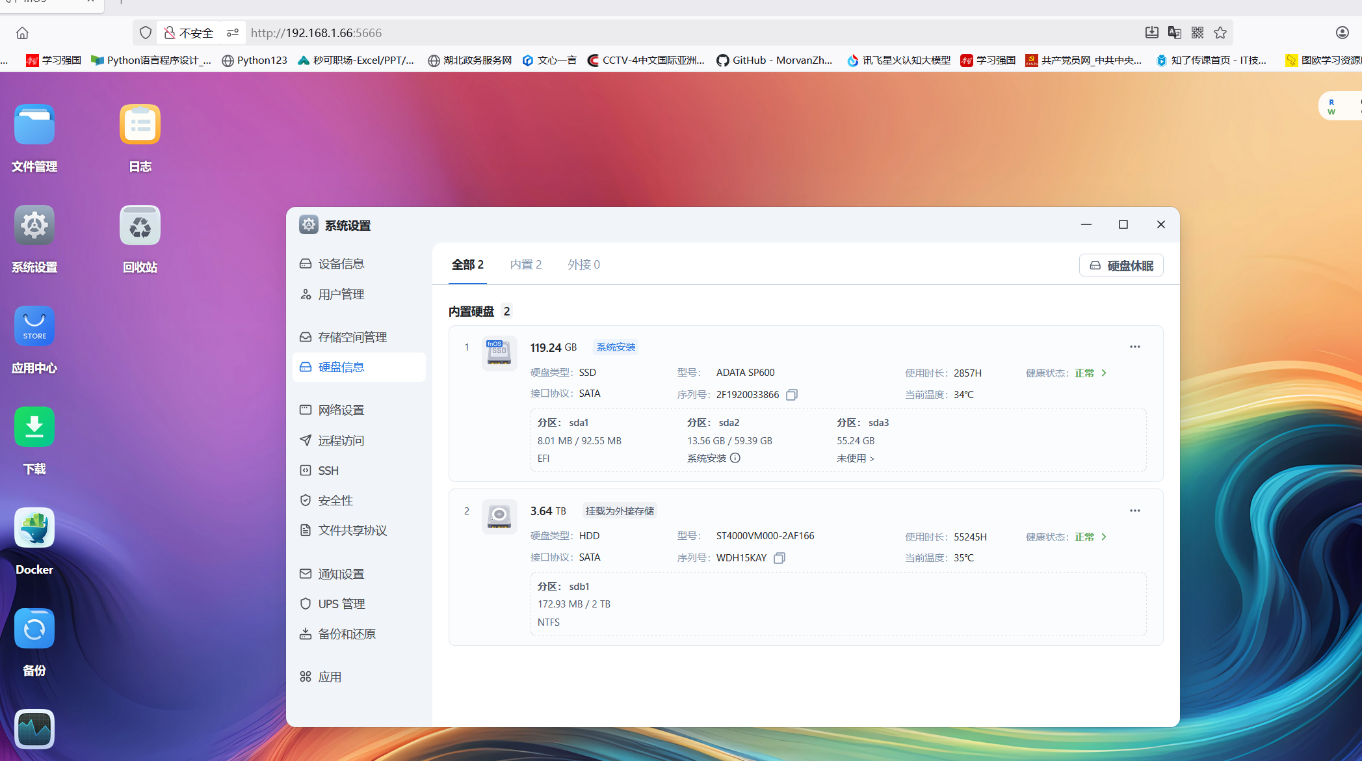1362x761 pixels.
Task: Launch the 文件管理 file manager icon
Action: tap(34, 125)
